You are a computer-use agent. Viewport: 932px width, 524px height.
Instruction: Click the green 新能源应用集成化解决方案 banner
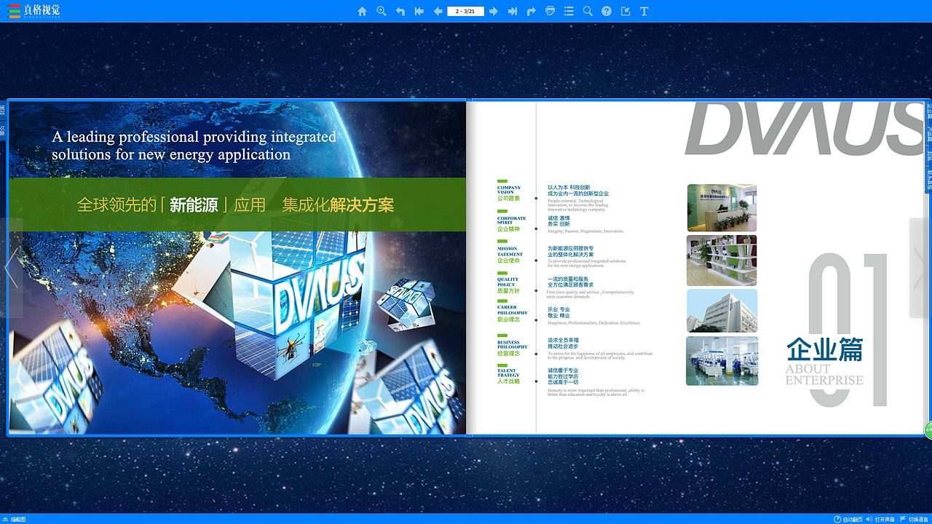(237, 205)
